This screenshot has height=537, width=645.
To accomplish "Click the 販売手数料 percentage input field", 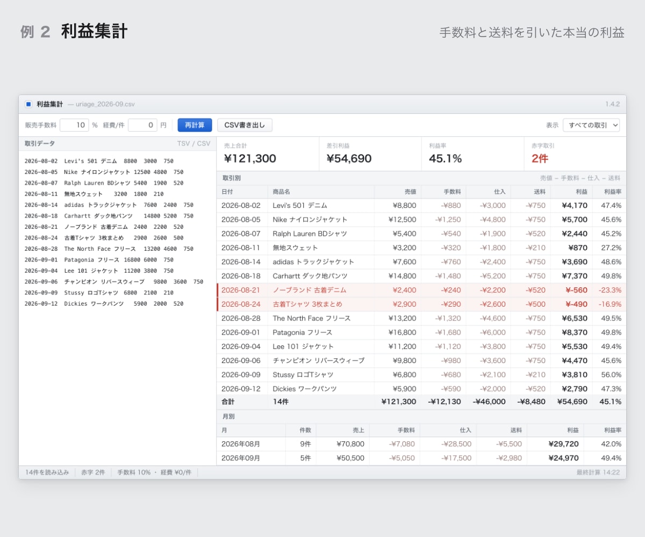I will (74, 125).
